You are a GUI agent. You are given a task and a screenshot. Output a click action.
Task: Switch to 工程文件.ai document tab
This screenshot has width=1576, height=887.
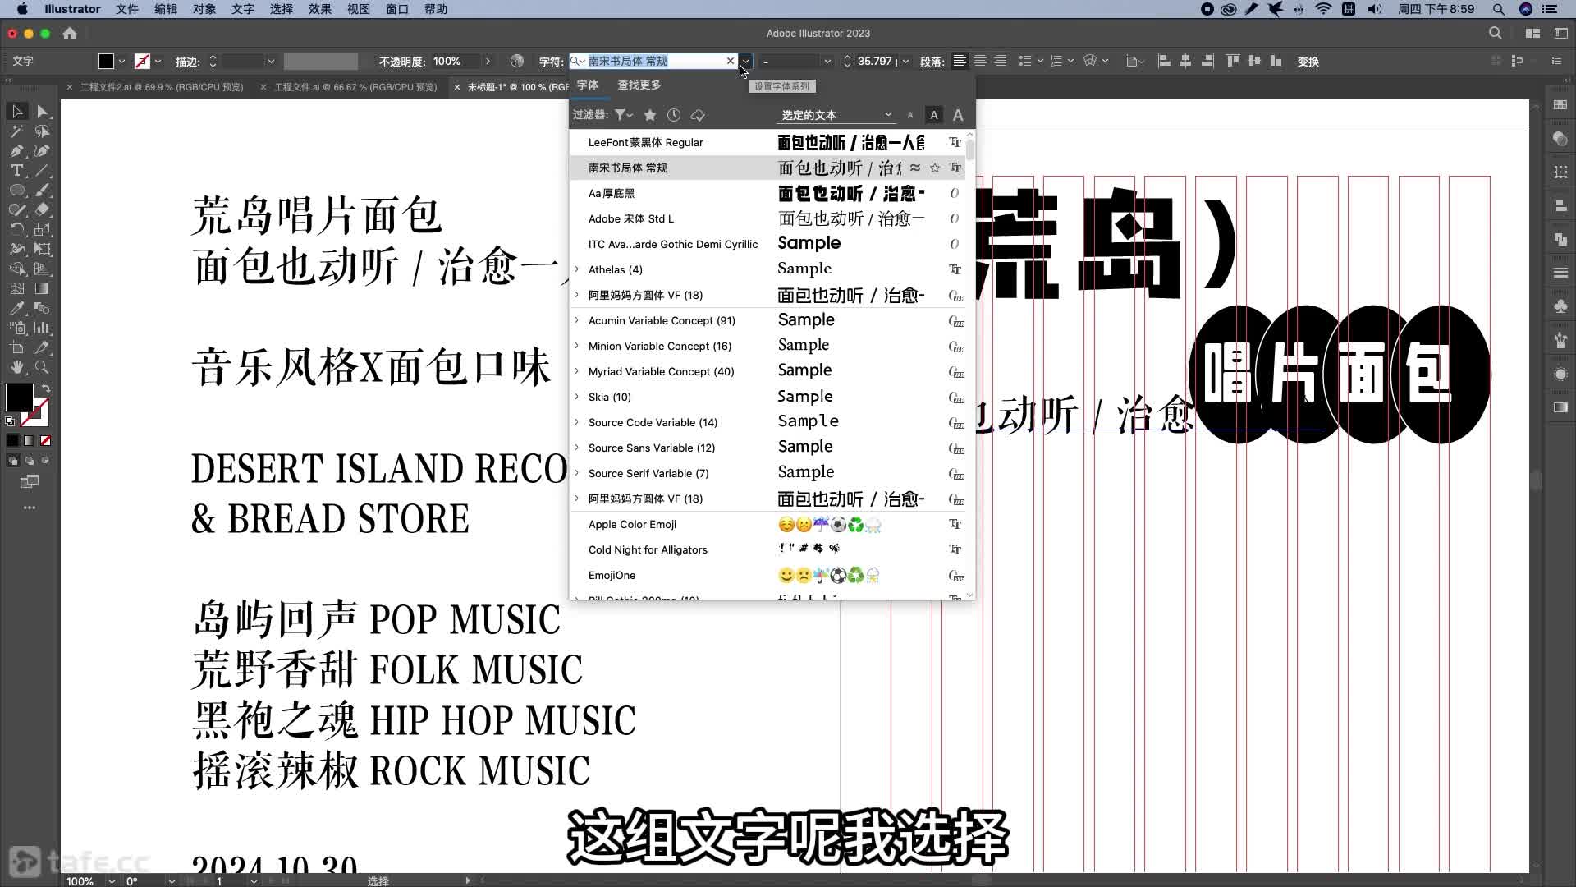point(355,87)
